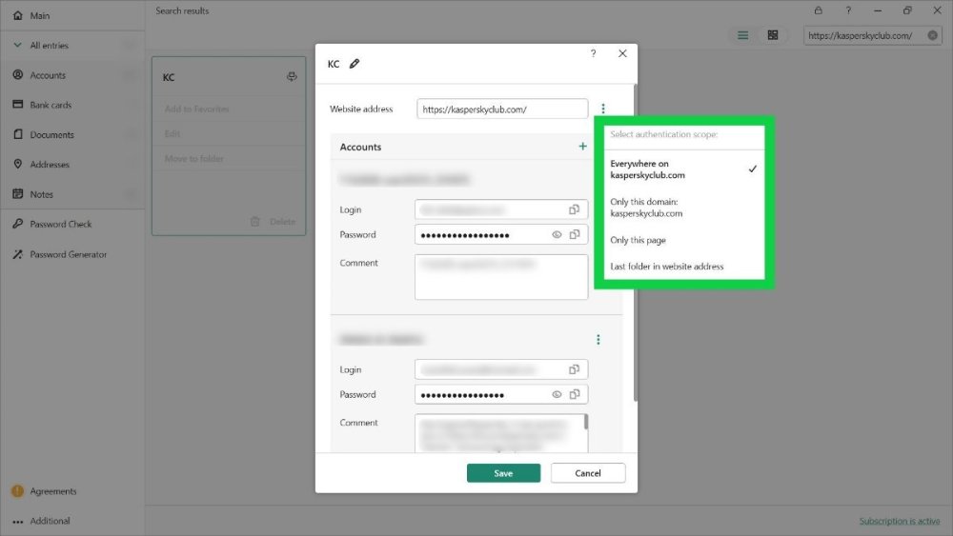Choose Move to folder for KC
Viewport: 953px width, 536px height.
coord(193,158)
